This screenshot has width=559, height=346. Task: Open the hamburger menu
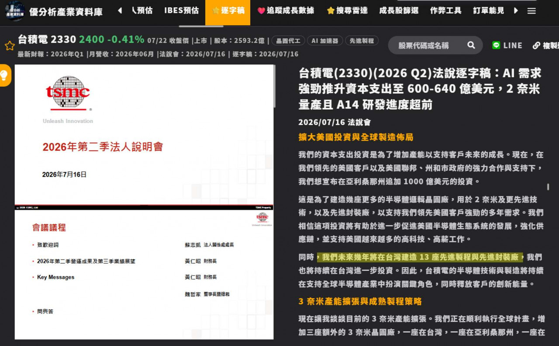tap(531, 11)
